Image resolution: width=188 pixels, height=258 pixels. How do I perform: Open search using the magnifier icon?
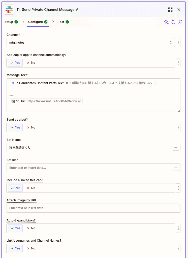click(x=180, y=22)
